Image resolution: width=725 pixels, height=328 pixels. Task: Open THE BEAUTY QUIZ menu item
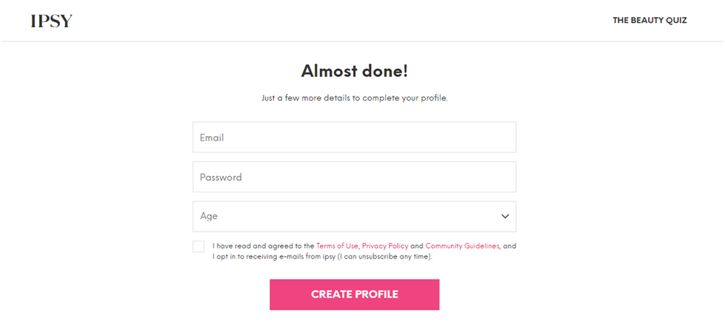click(x=649, y=21)
